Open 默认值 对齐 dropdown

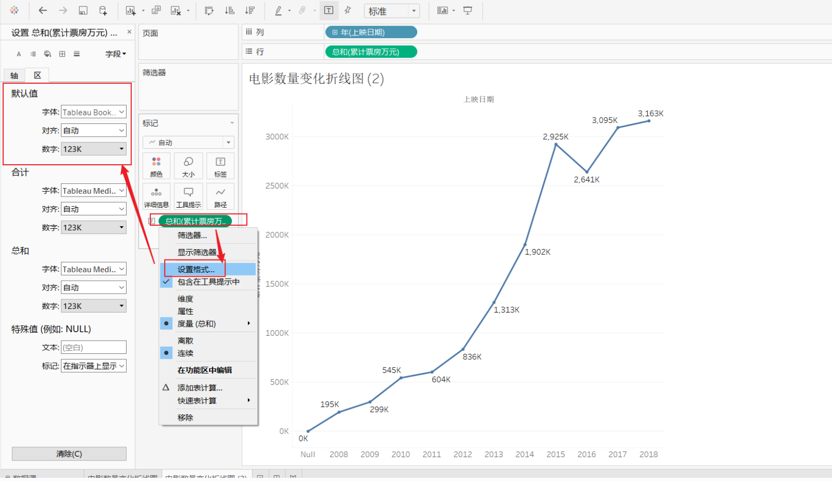click(94, 131)
